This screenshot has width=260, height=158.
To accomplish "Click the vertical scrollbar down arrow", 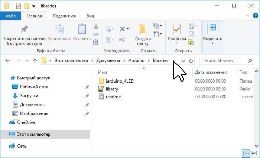I will coord(256,146).
